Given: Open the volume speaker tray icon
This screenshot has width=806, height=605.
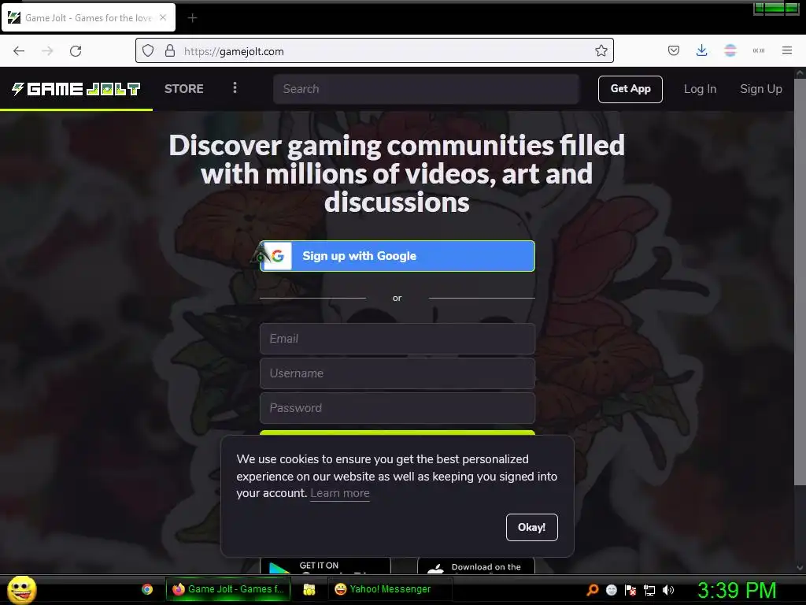Looking at the screenshot, I should [668, 589].
